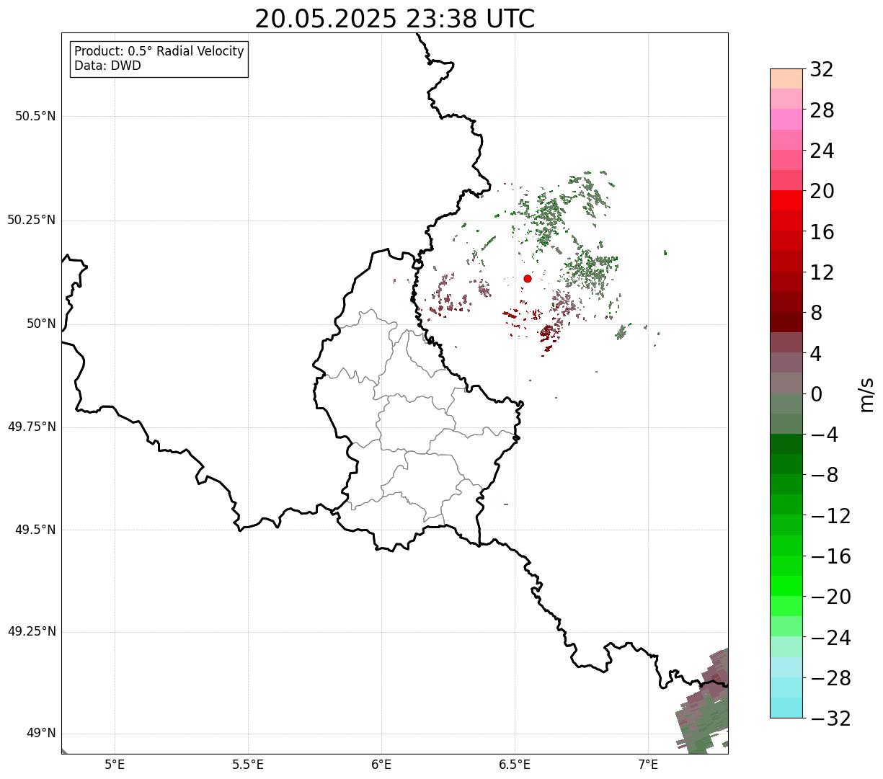Select the 50.25°N latitude label

coord(32,220)
